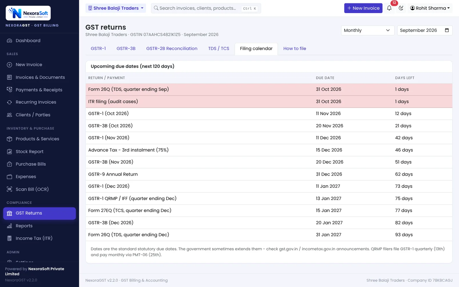
Task: Expand Shree Balaji Traders company dropdown
Action: click(x=116, y=8)
